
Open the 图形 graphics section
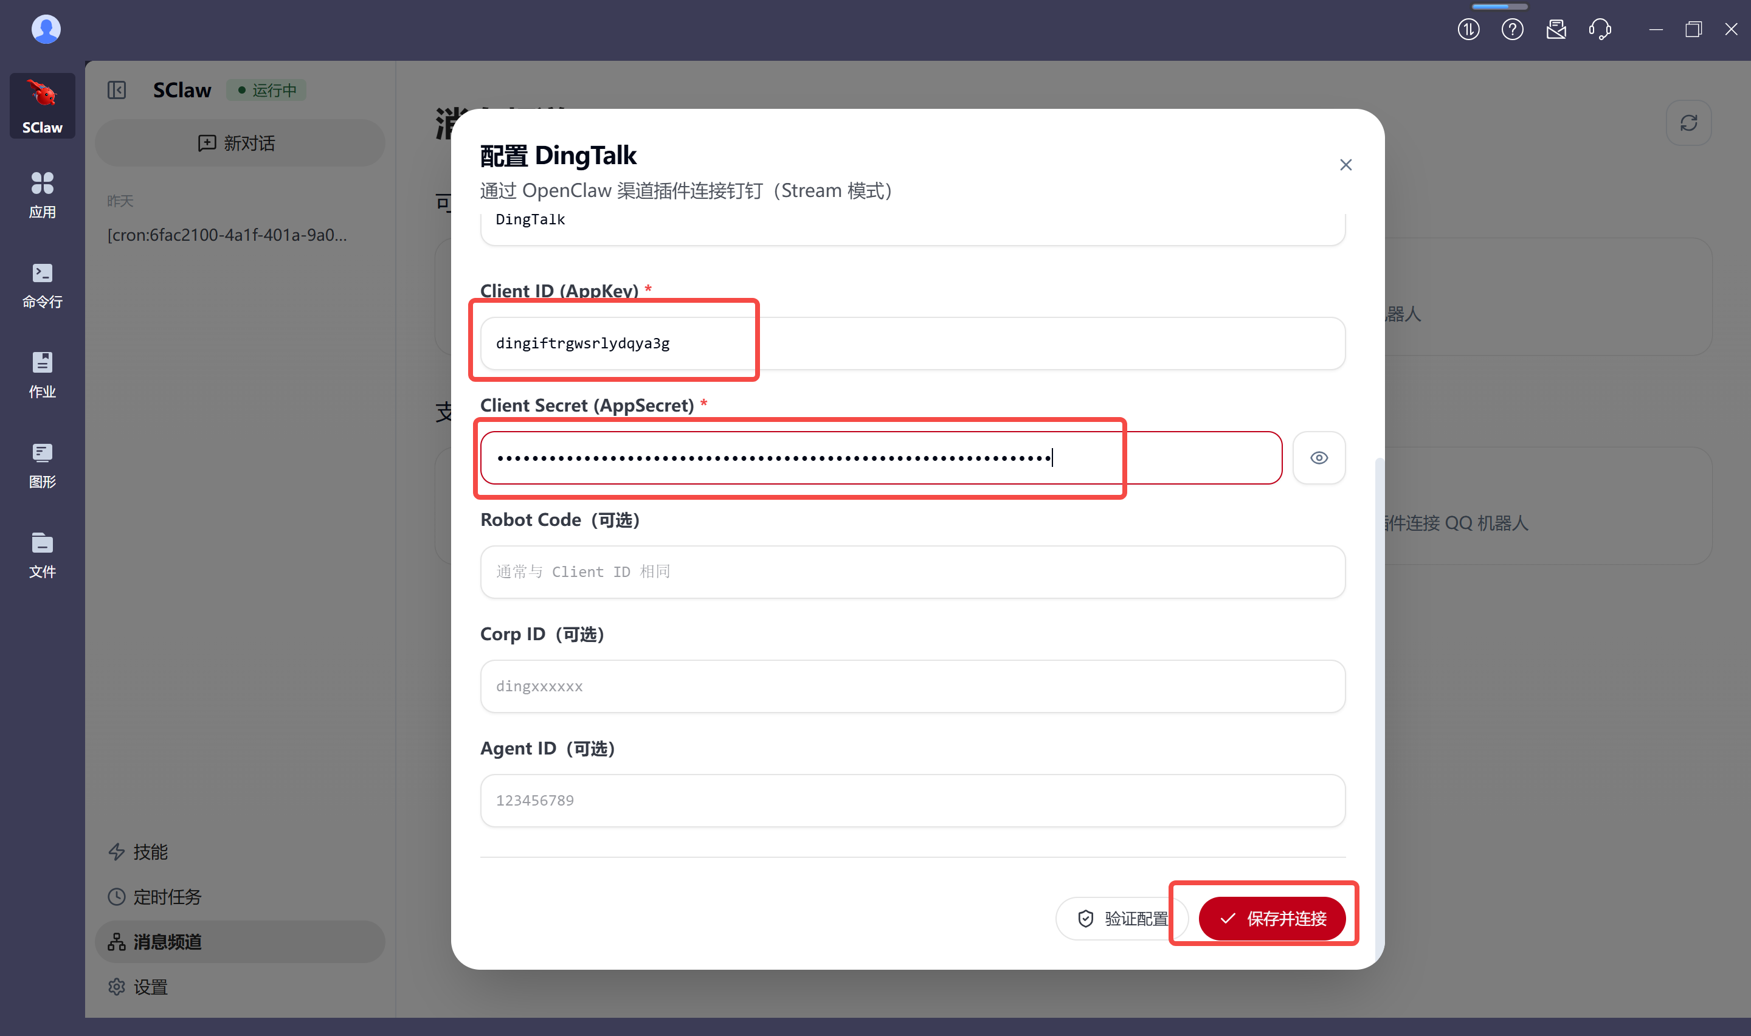pyautogui.click(x=42, y=465)
